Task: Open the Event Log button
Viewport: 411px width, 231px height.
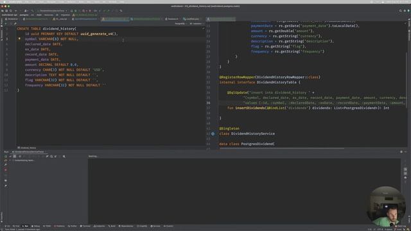Action: 401,226
